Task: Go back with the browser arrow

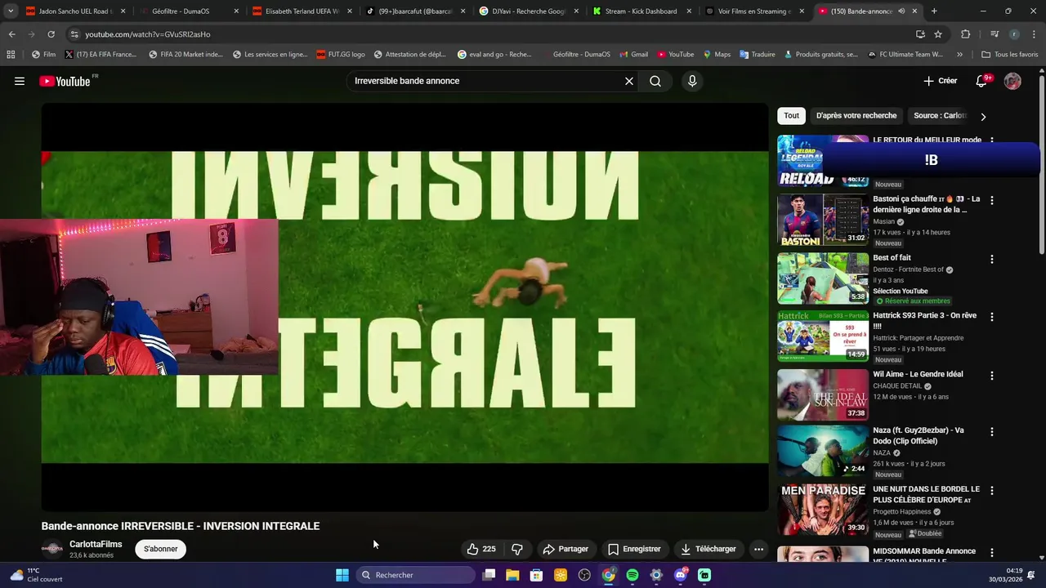Action: pos(11,34)
